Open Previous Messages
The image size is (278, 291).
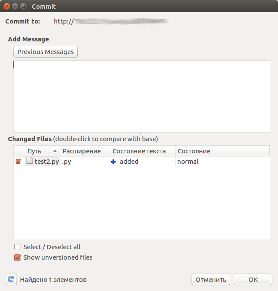click(46, 51)
